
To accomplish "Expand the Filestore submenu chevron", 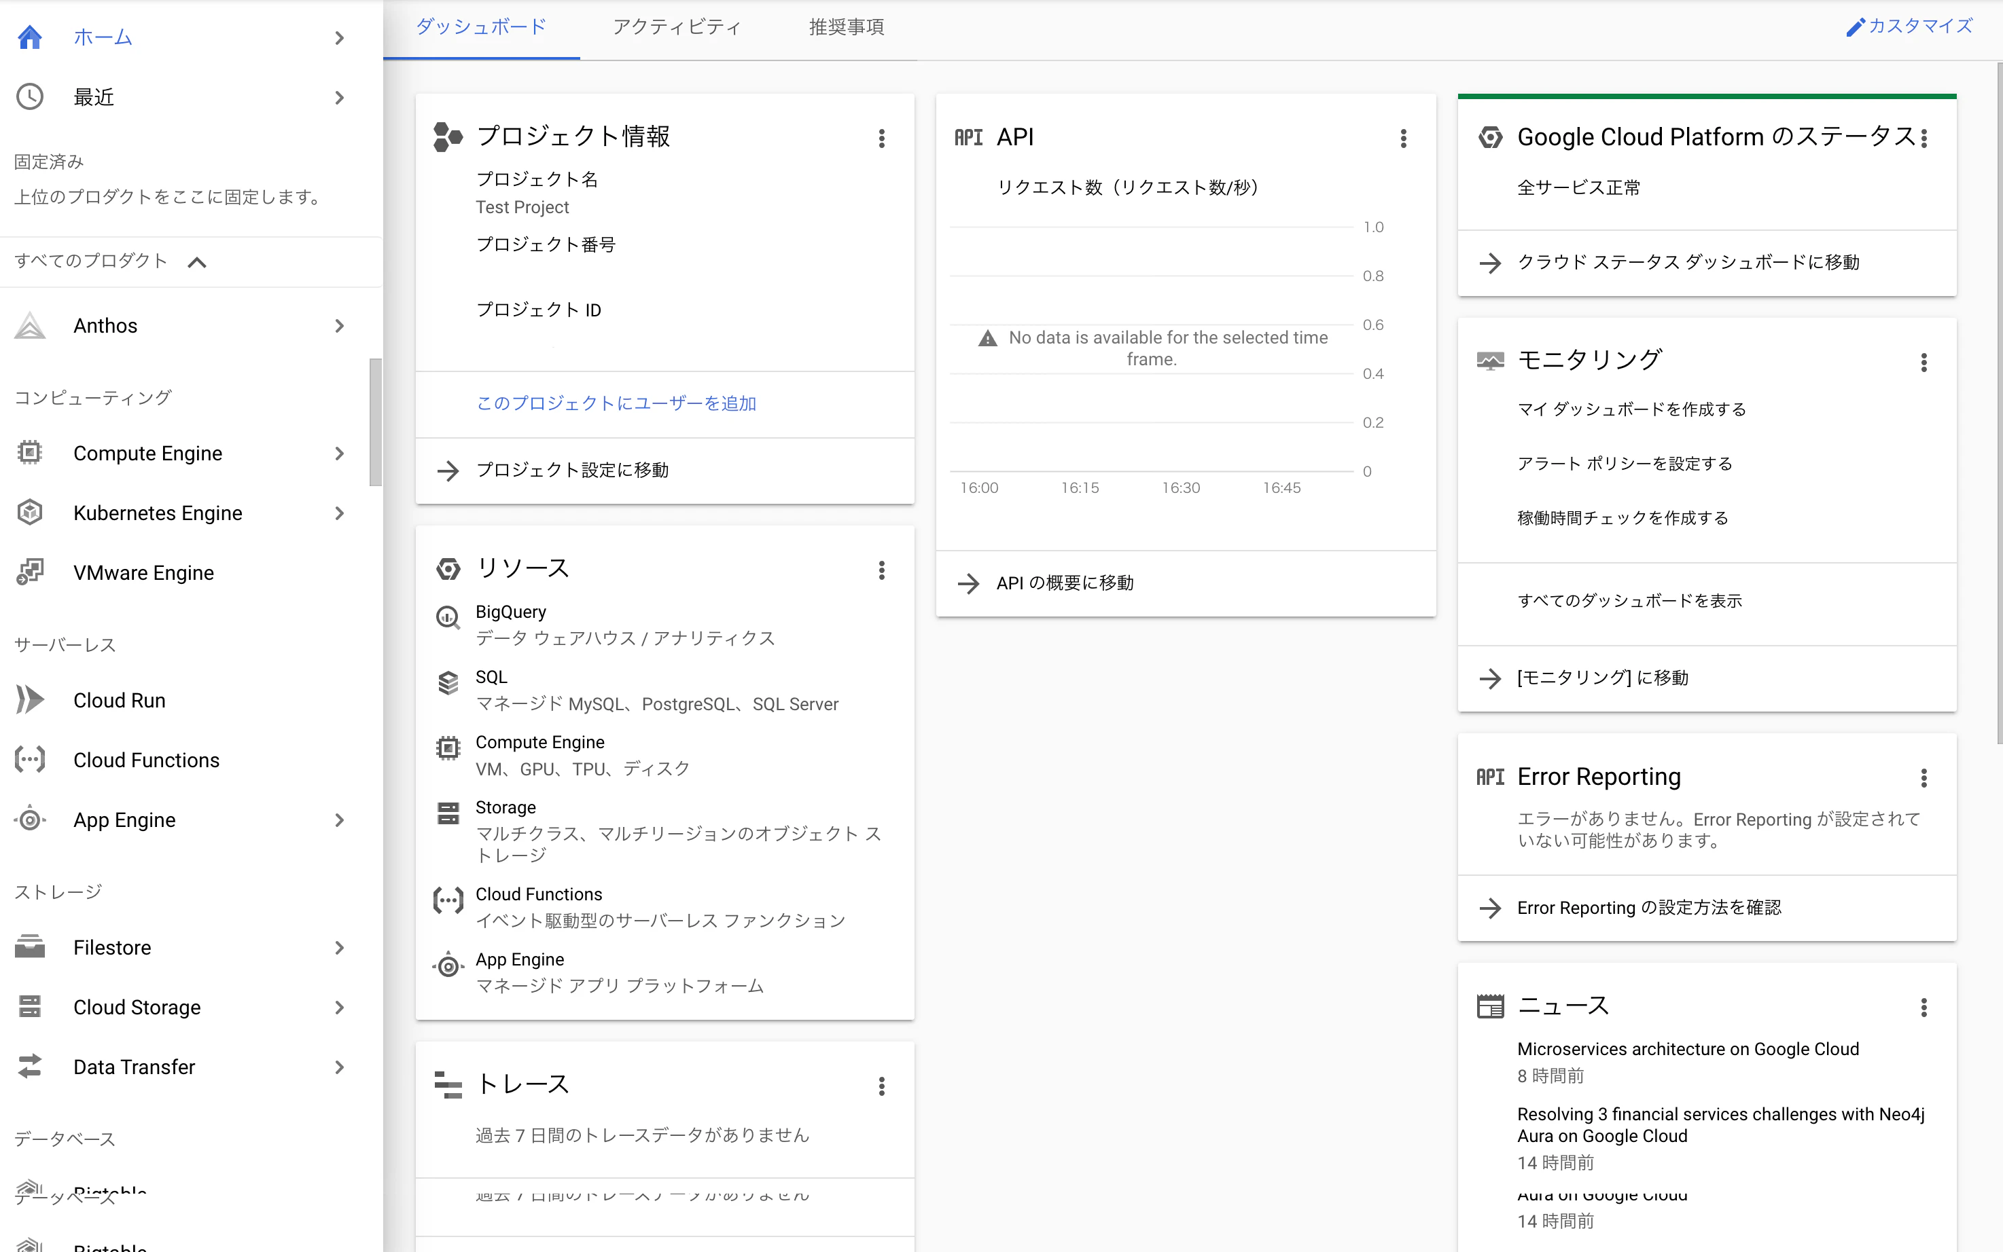I will point(339,947).
